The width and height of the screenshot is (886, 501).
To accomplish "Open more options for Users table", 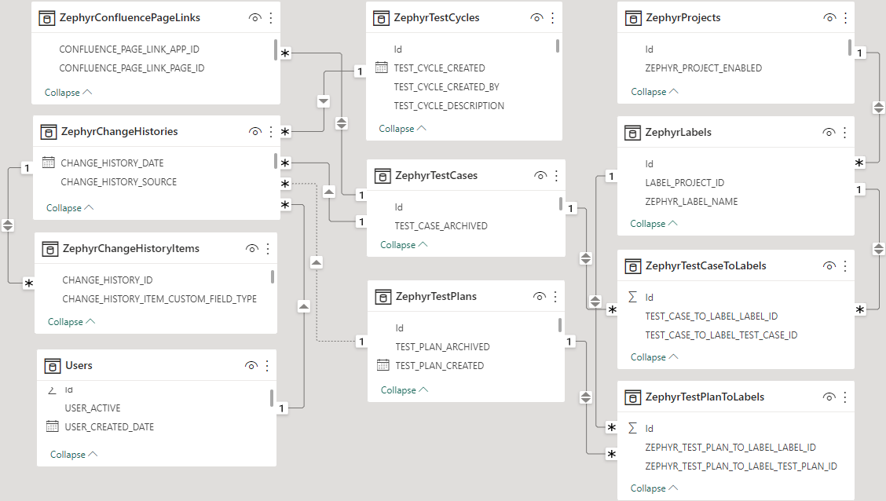I will (267, 365).
